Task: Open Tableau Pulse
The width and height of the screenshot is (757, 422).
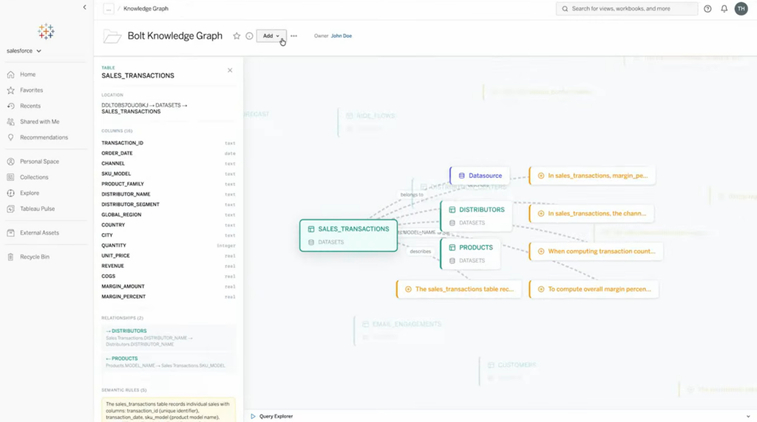Action: tap(37, 209)
